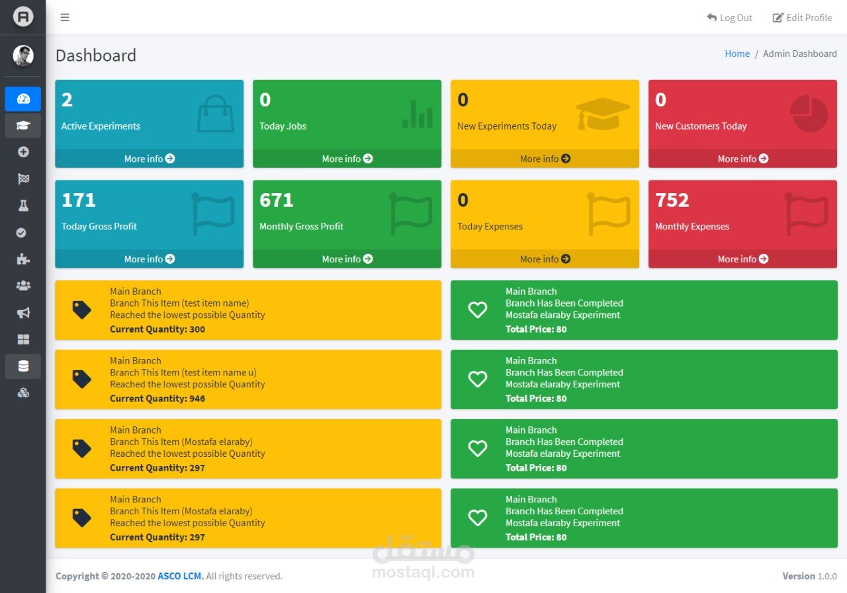
Task: Open the grid layout sidebar icon
Action: coord(23,339)
